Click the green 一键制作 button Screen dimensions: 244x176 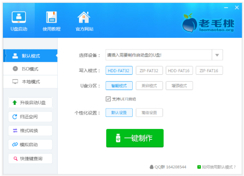[x=135, y=138]
